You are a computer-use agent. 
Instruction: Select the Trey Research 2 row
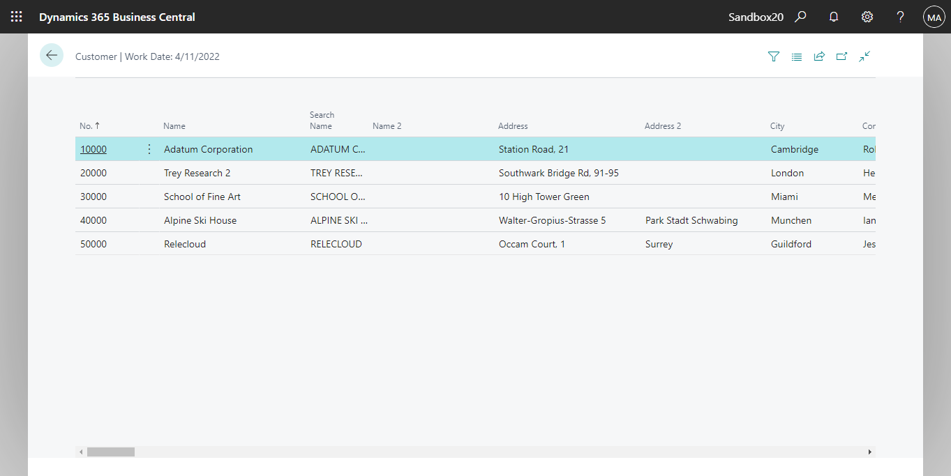coord(198,172)
